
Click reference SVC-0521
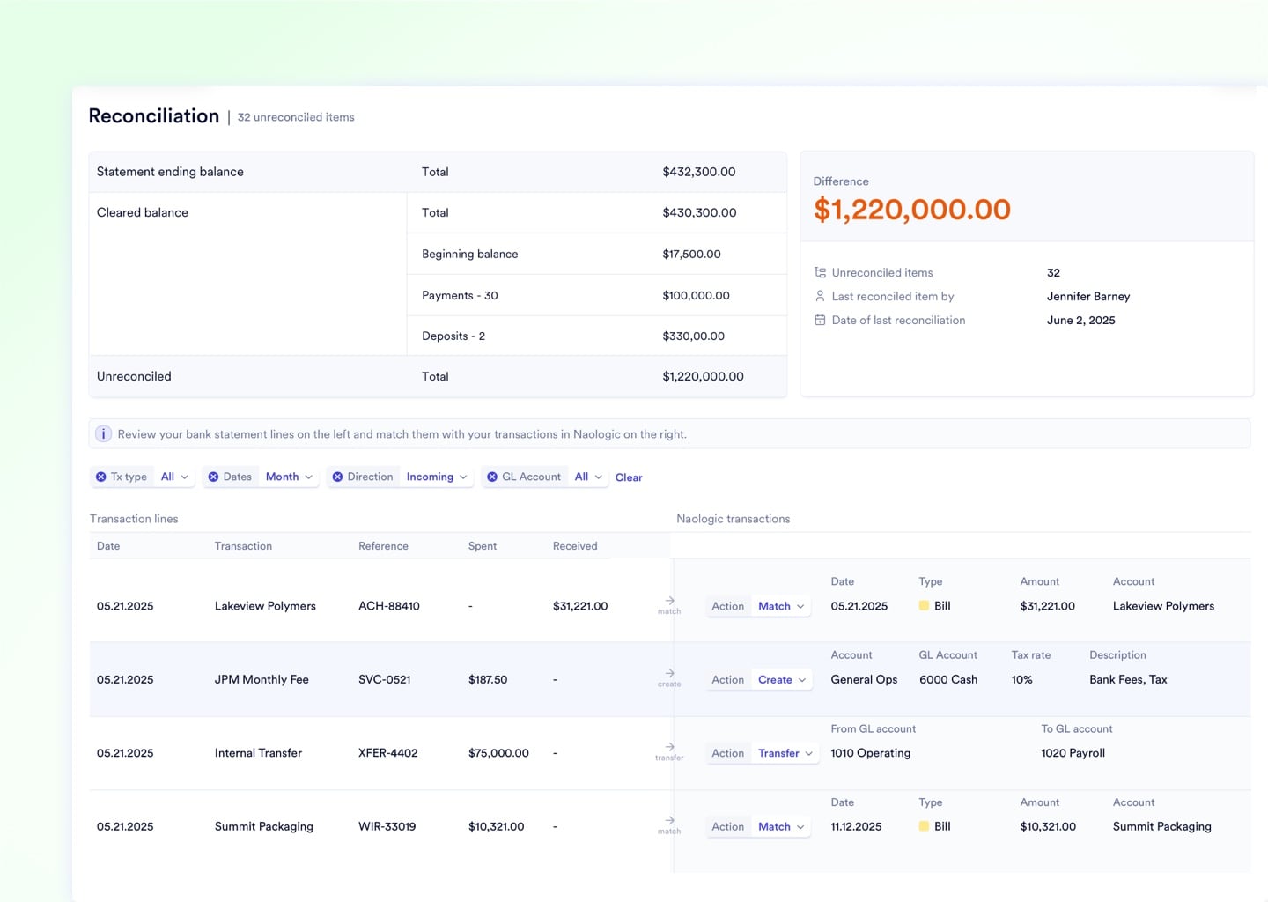point(385,679)
